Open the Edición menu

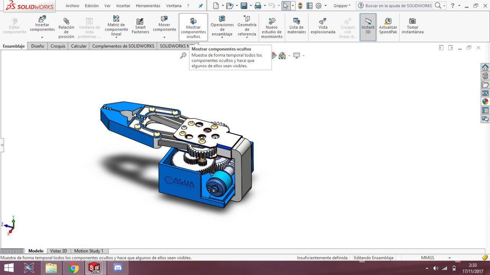click(x=92, y=6)
